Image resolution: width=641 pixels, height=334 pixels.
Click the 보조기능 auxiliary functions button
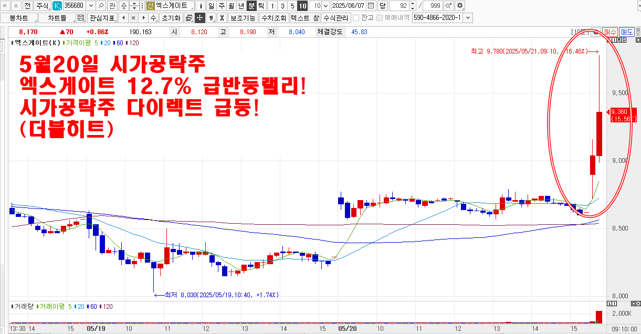point(243,18)
